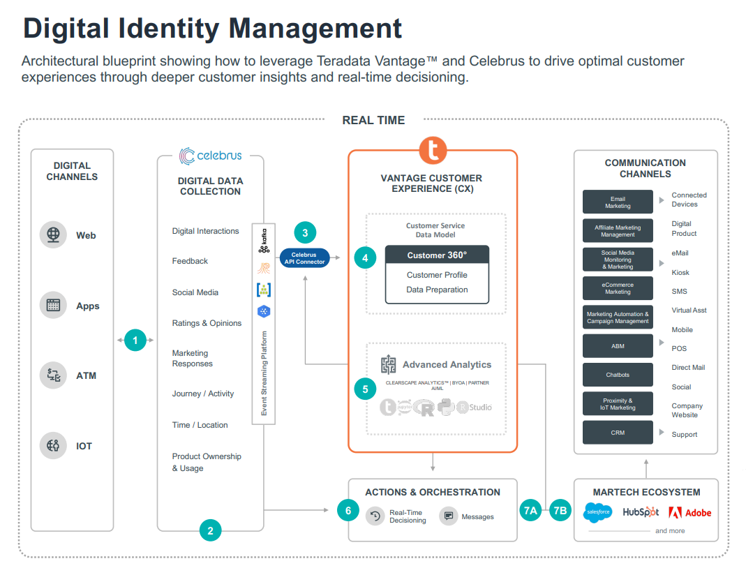Click the Digital Interactions label
The image size is (746, 568).
point(206,231)
